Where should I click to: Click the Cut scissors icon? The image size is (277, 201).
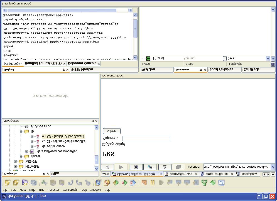(44, 182)
